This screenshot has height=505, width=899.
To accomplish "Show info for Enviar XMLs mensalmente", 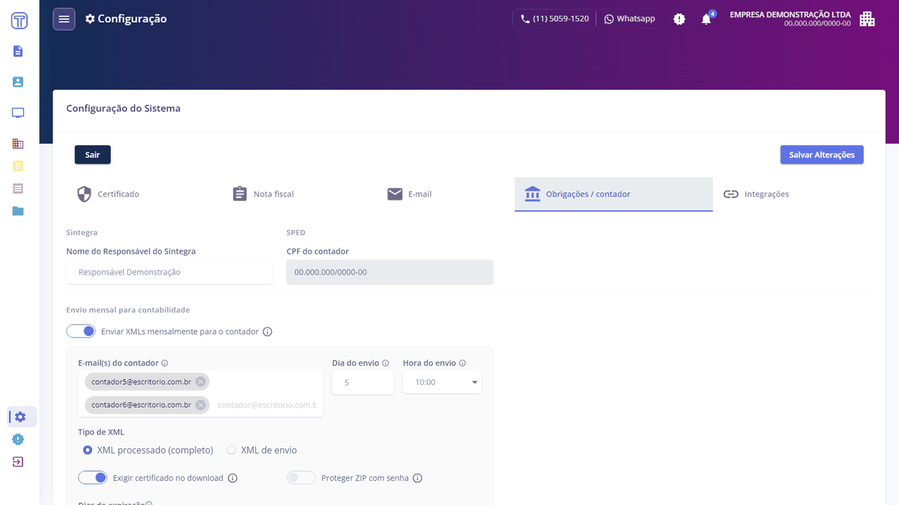I will tap(267, 331).
